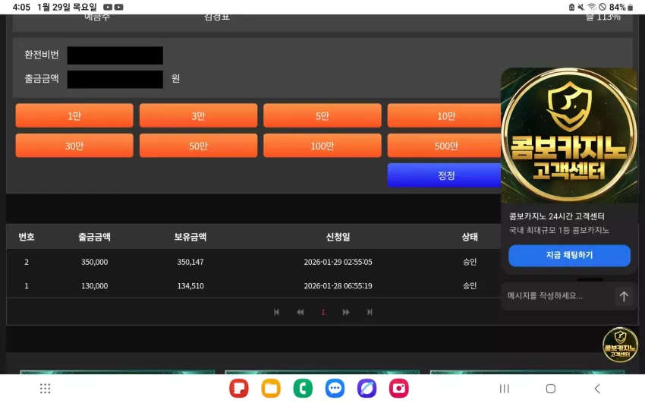Viewport: 645px width, 403px height.
Task: Click the date 2026-01-28 06:55:19
Action: (x=338, y=286)
